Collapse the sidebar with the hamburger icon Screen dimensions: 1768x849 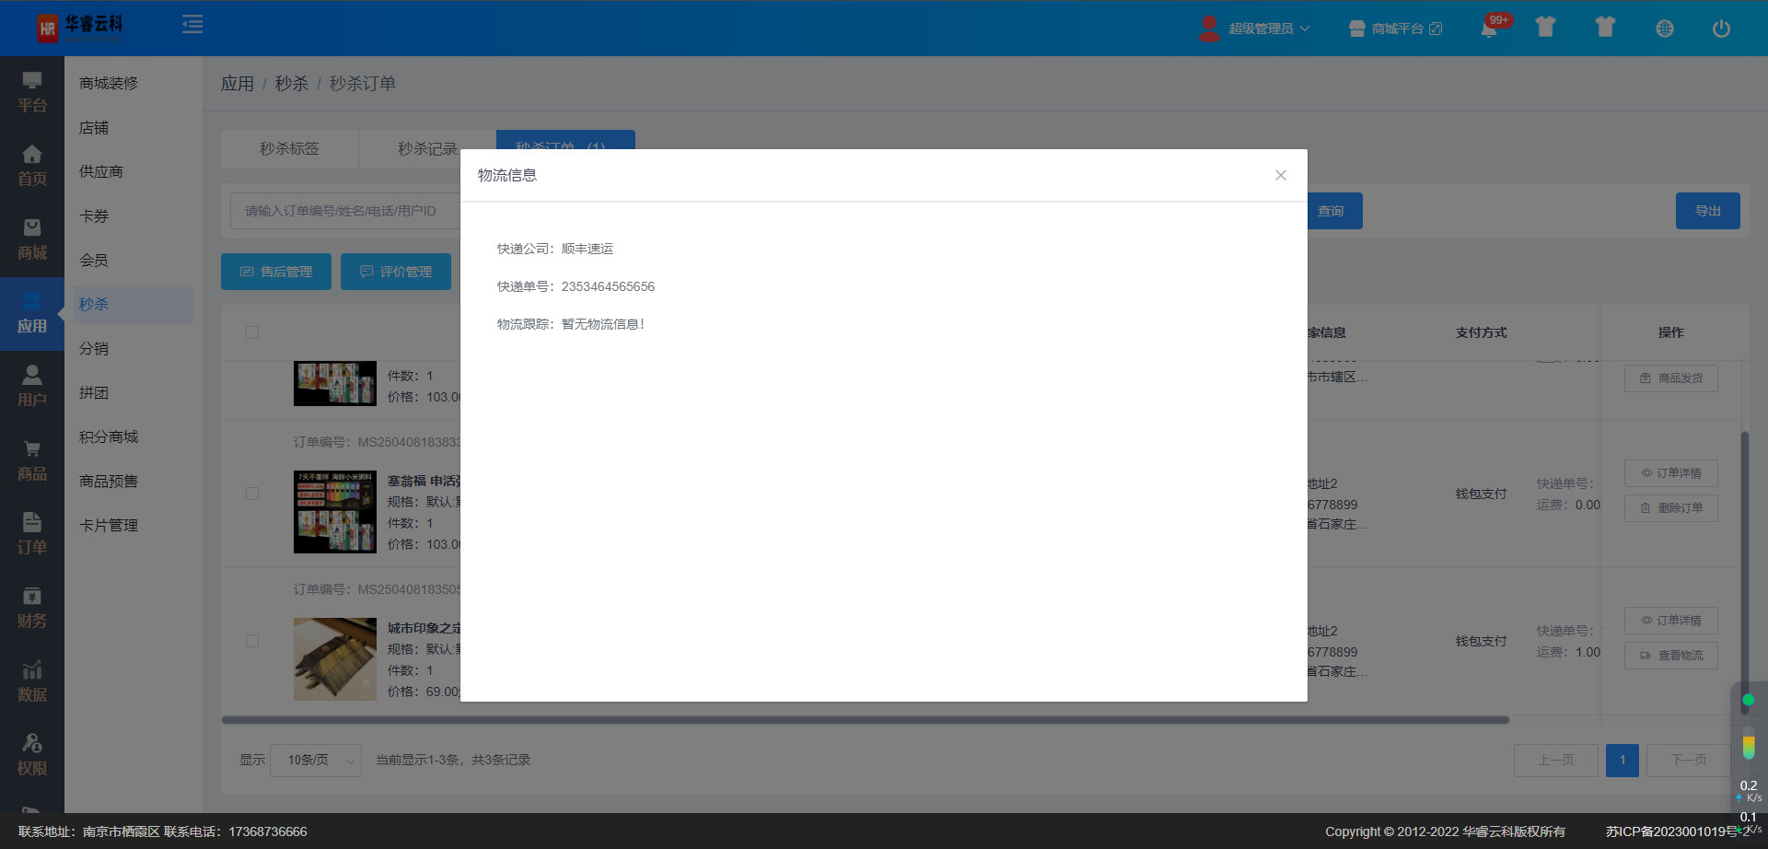tap(192, 25)
